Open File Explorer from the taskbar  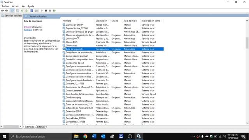click(76, 136)
